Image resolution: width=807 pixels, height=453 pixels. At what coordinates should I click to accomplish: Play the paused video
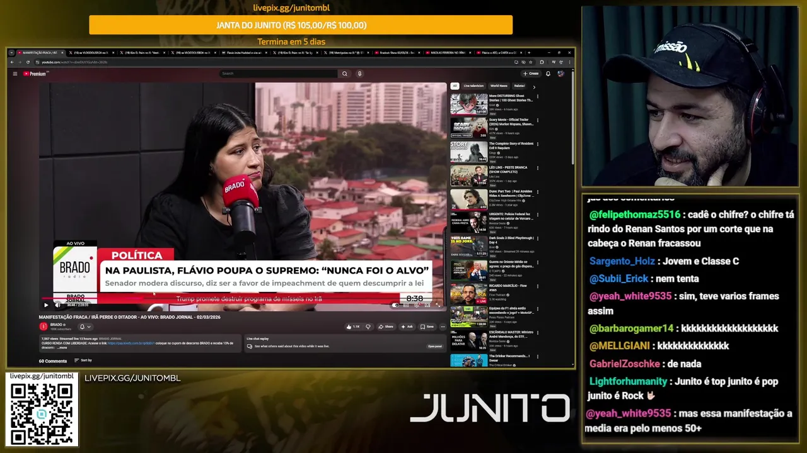point(45,305)
